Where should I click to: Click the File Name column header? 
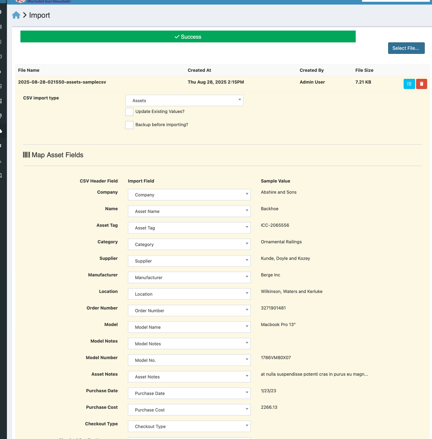(x=29, y=70)
